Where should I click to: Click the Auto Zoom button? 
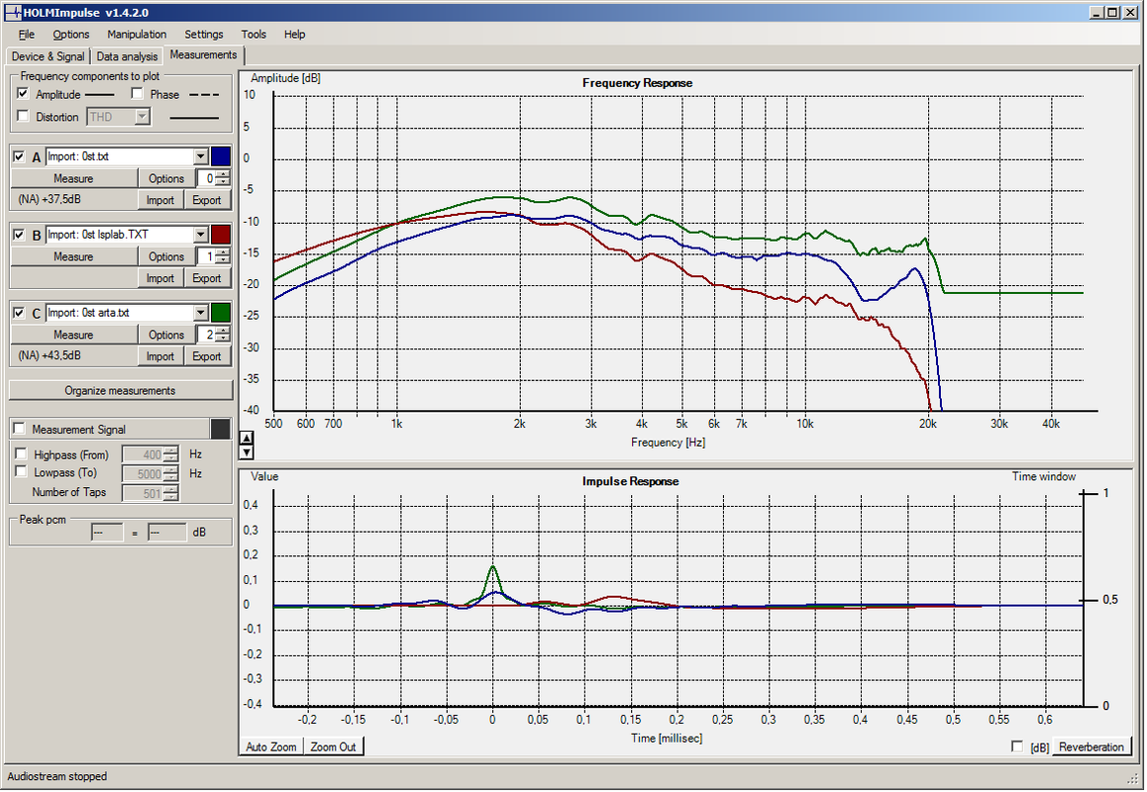pos(270,746)
